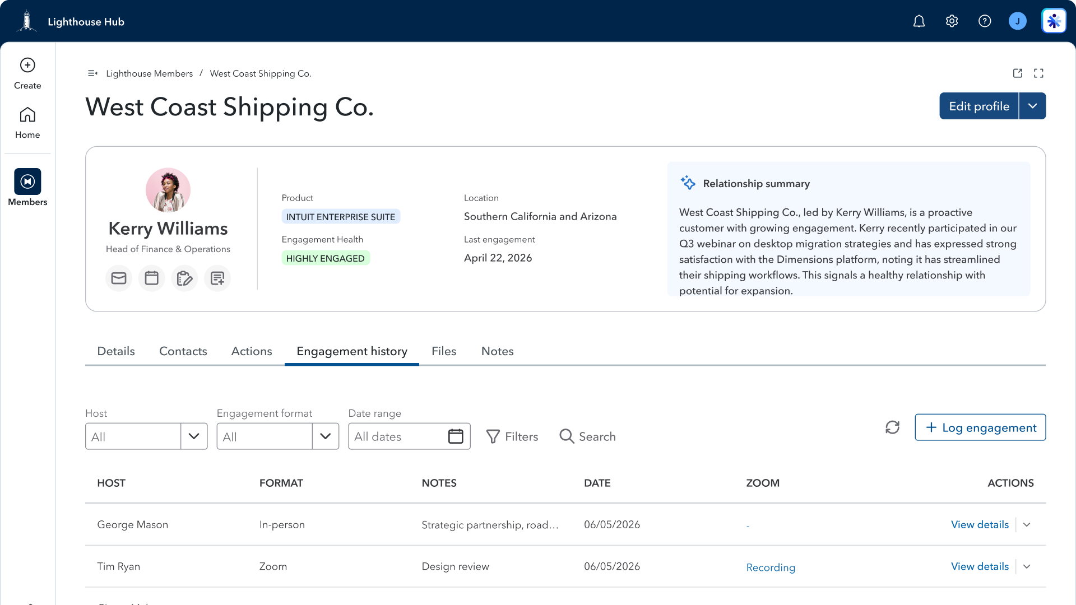The width and height of the screenshot is (1076, 605).
Task: Switch to the Details tab
Action: pos(116,351)
